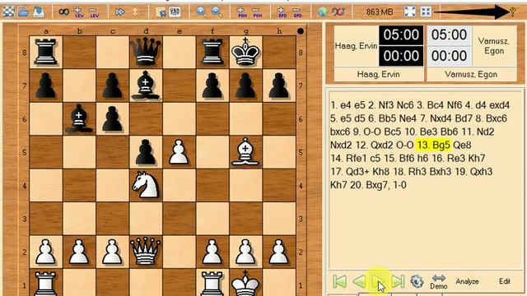
Task: Select the white knight on d4
Action: tap(146, 185)
